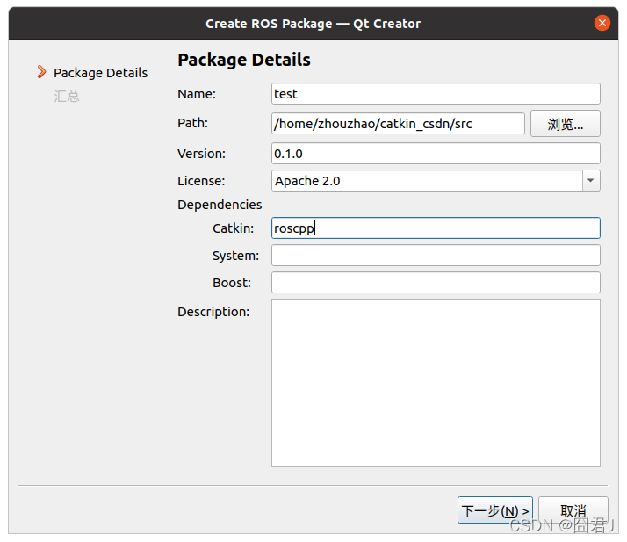This screenshot has width=627, height=542.
Task: Focus the Name field containing test
Action: coord(436,94)
